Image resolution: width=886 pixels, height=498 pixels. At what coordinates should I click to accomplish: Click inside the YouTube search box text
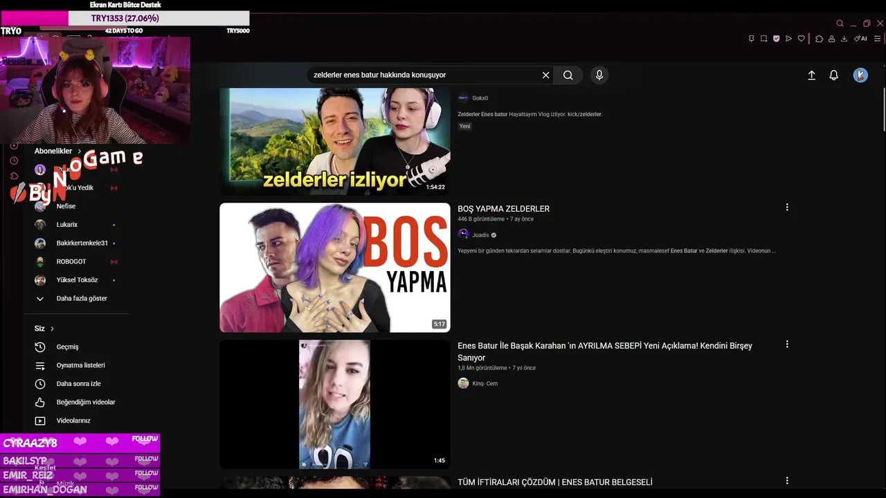[379, 75]
